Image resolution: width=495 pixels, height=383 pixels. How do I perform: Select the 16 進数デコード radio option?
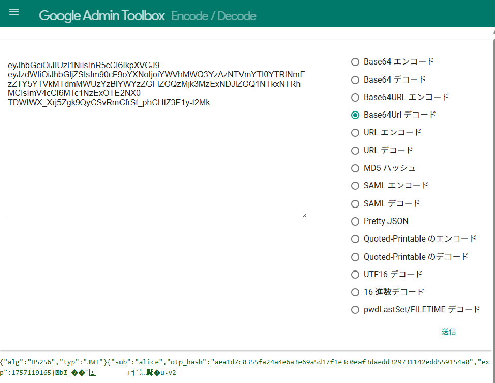click(x=355, y=292)
